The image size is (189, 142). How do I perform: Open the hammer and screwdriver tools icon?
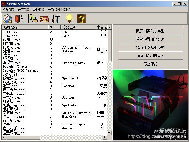(56, 19)
